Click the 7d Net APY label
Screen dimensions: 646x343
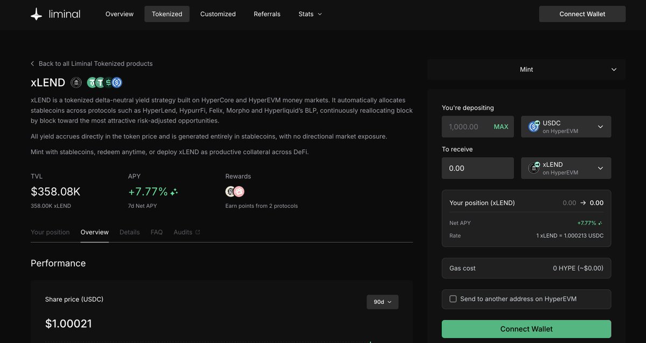click(x=143, y=206)
